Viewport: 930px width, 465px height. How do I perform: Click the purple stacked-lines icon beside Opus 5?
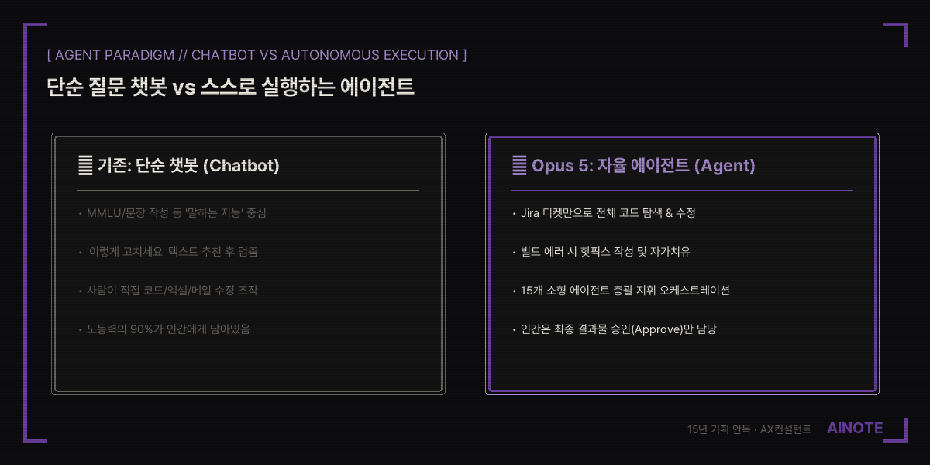click(x=519, y=165)
